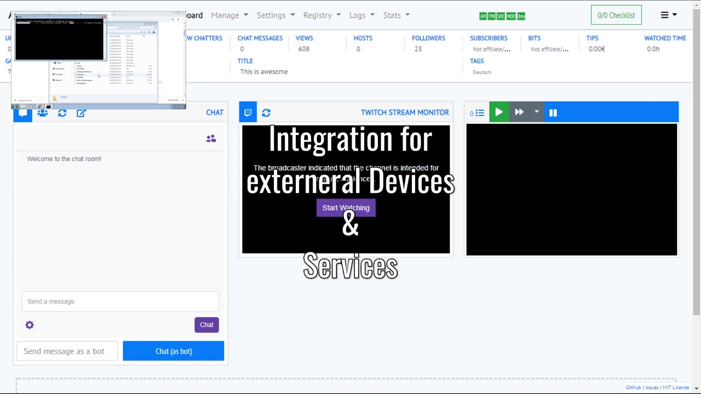This screenshot has width=701, height=394.
Task: Click the 0ms latency indicator
Action: [x=521, y=16]
